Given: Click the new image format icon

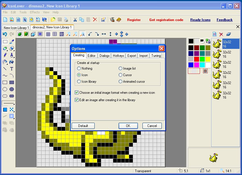Looking at the screenshot, I should [x=214, y=34].
